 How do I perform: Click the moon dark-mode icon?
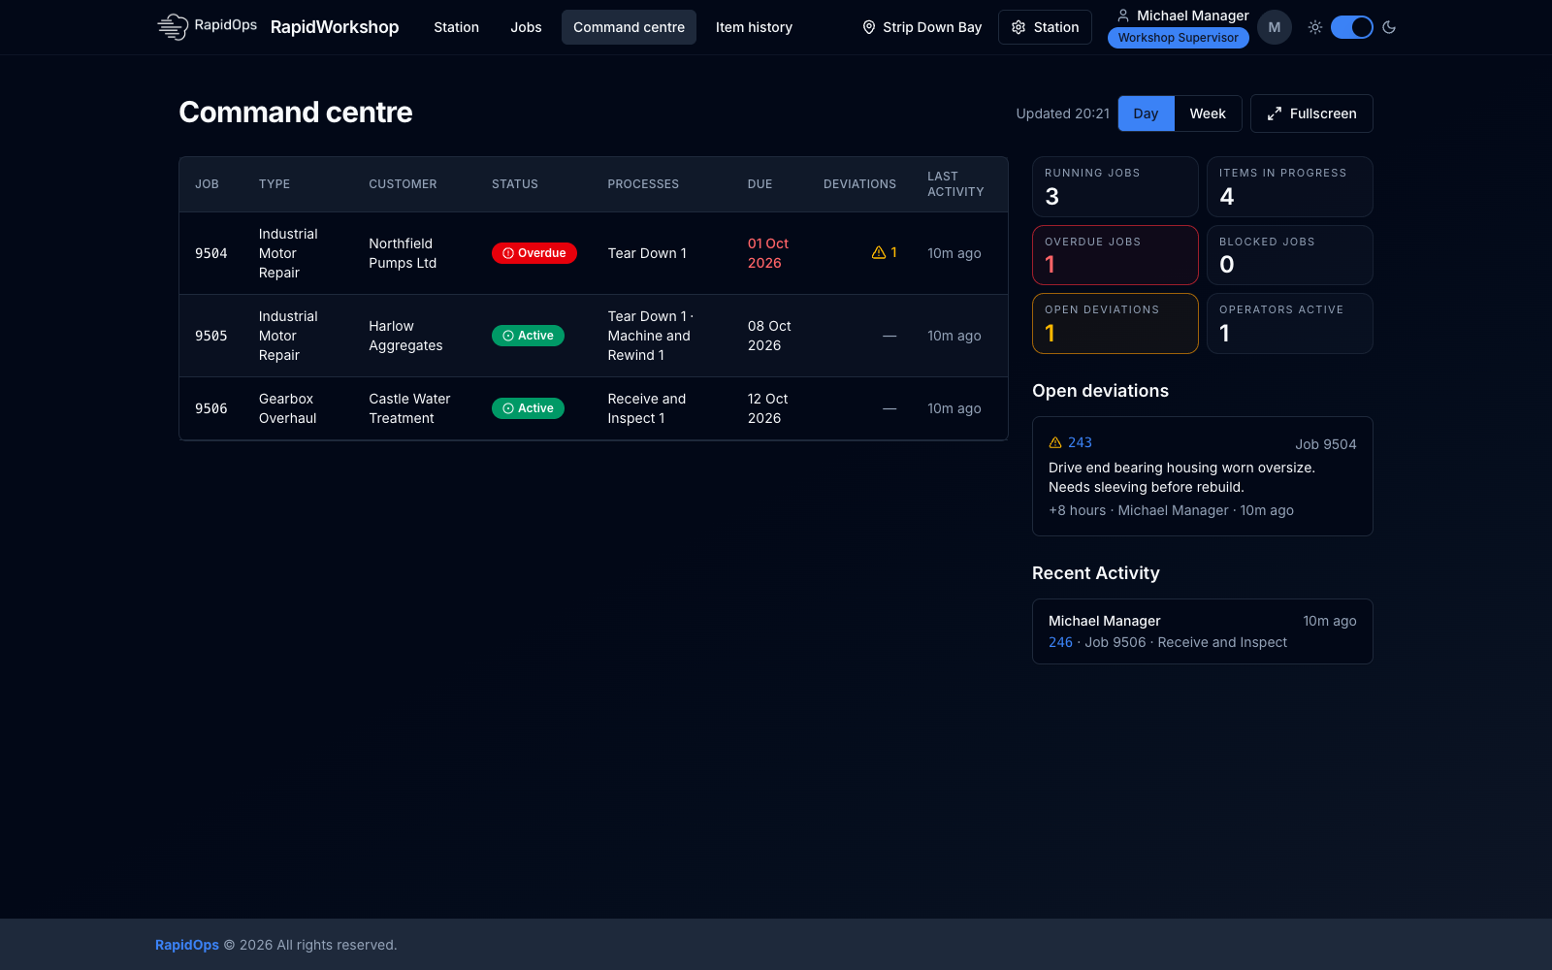pos(1389,27)
